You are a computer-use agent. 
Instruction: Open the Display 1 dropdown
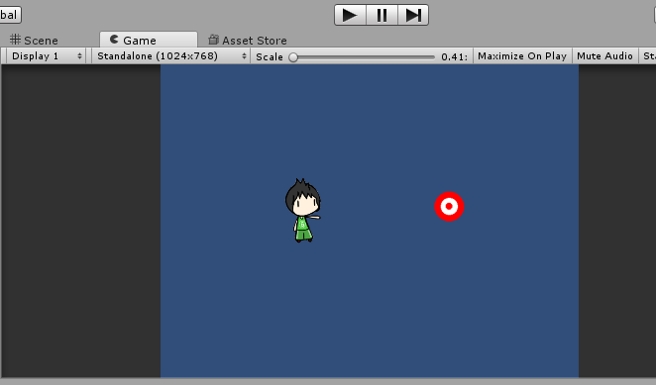point(46,56)
